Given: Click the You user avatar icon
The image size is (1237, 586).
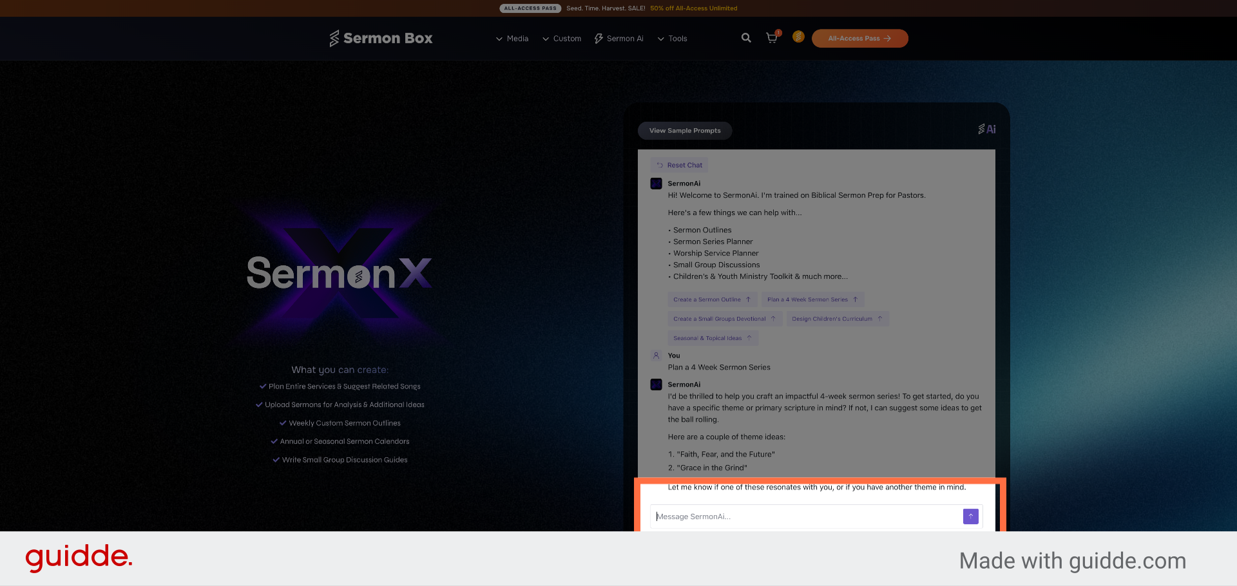Looking at the screenshot, I should 657,355.
